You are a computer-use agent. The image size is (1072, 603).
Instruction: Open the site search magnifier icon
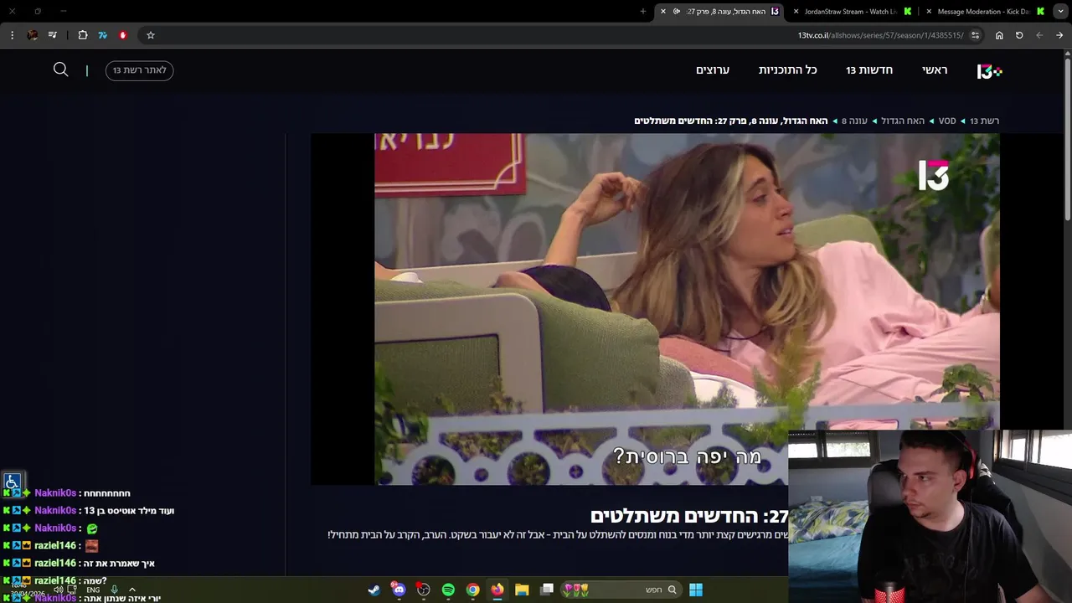(61, 70)
